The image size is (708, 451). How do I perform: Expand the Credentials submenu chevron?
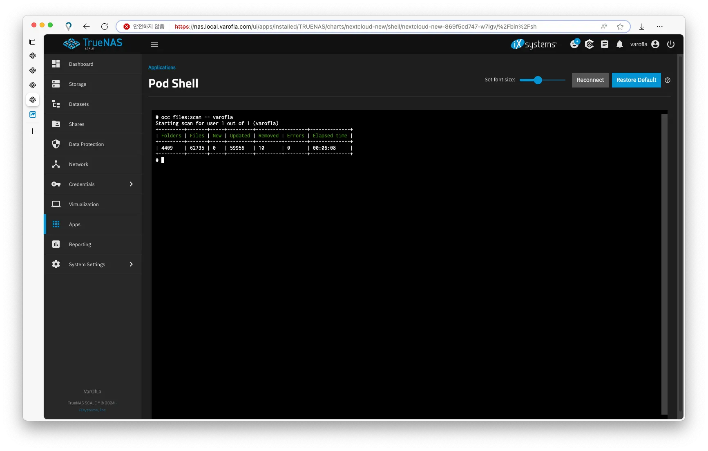point(131,184)
